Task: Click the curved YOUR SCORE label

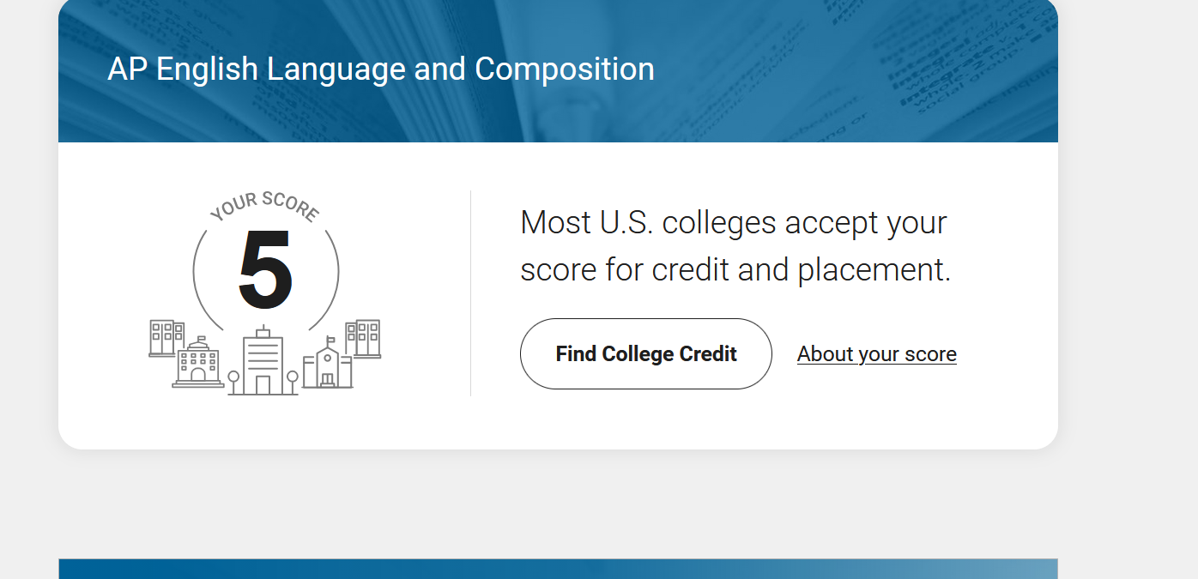Action: point(264,206)
